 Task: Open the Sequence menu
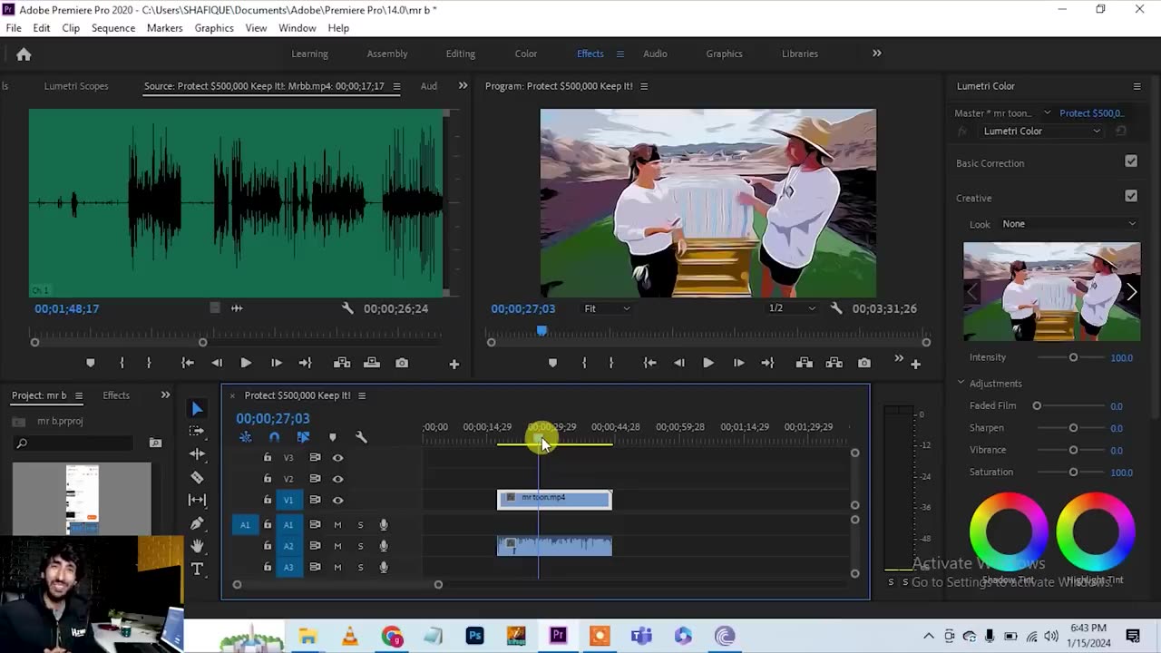coord(113,28)
